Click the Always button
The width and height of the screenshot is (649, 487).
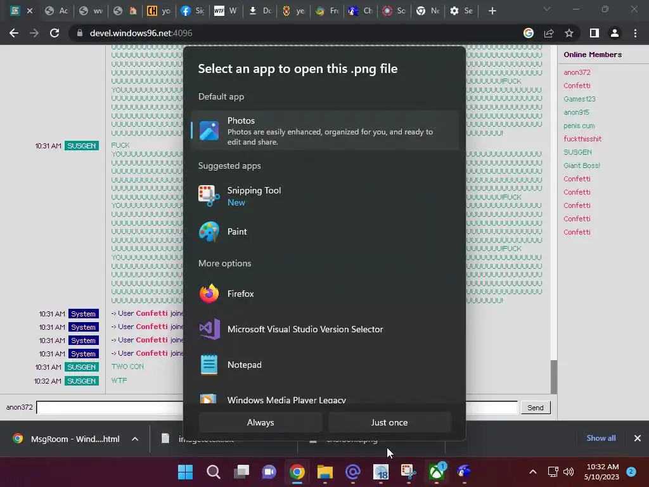click(x=260, y=422)
